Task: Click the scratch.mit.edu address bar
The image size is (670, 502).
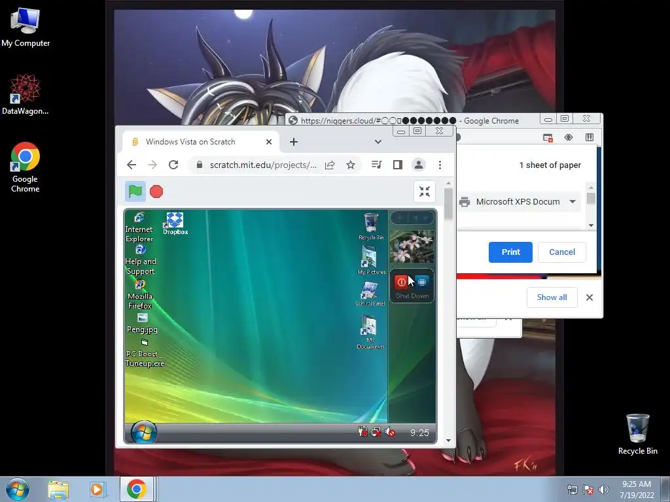Action: pyautogui.click(x=263, y=165)
